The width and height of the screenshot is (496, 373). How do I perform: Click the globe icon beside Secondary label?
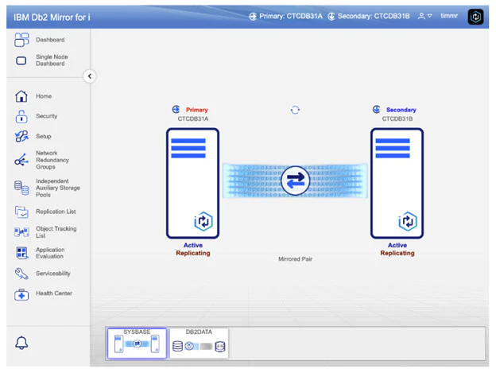click(377, 110)
